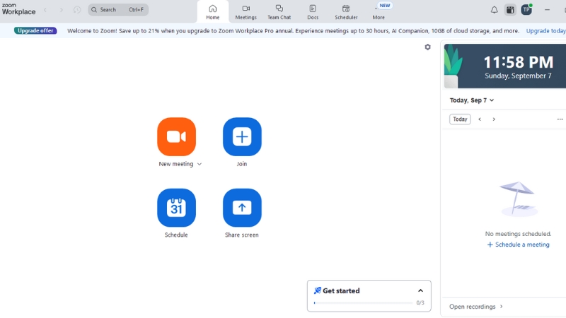Screen dimensions: 566x318
Task: Click the NEW badge above More
Action: tap(385, 6)
